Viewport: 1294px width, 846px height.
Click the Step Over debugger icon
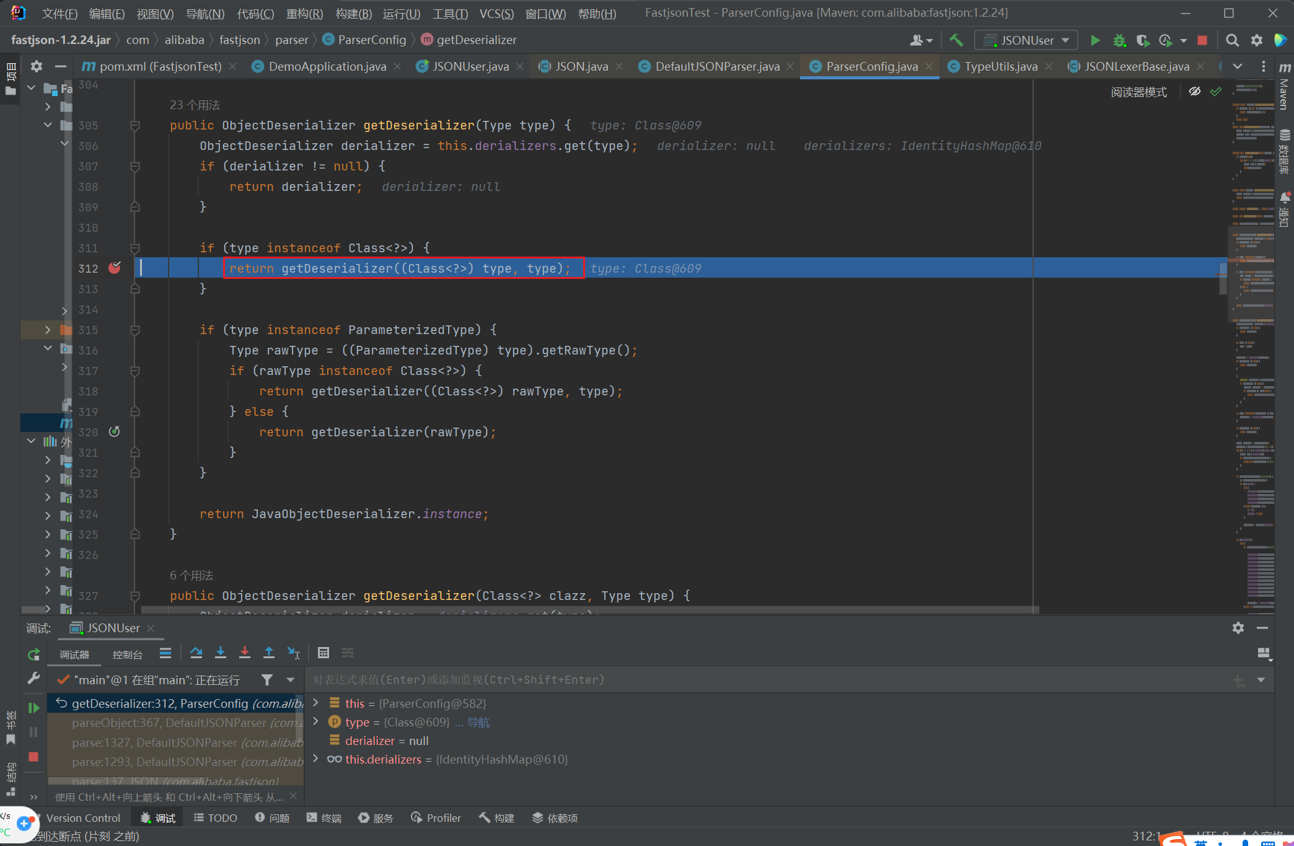[196, 653]
